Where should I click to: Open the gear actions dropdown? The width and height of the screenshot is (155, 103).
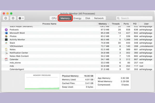pyautogui.click(x=21, y=18)
